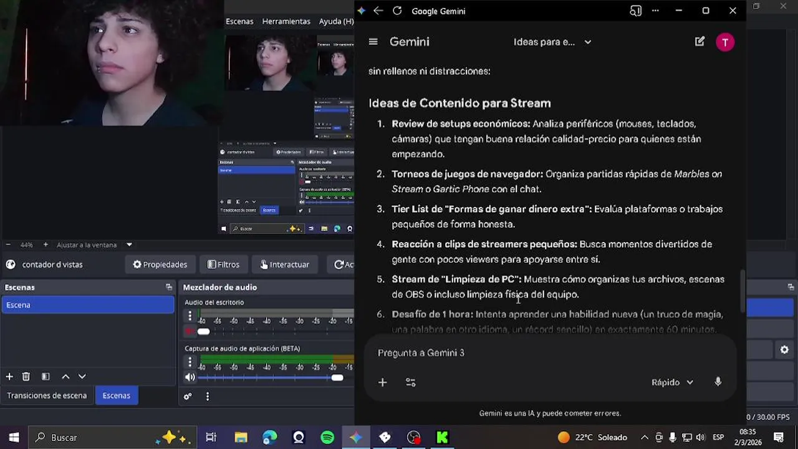Click the 'Ideas de Contenido para Stream' heading

[x=459, y=103]
